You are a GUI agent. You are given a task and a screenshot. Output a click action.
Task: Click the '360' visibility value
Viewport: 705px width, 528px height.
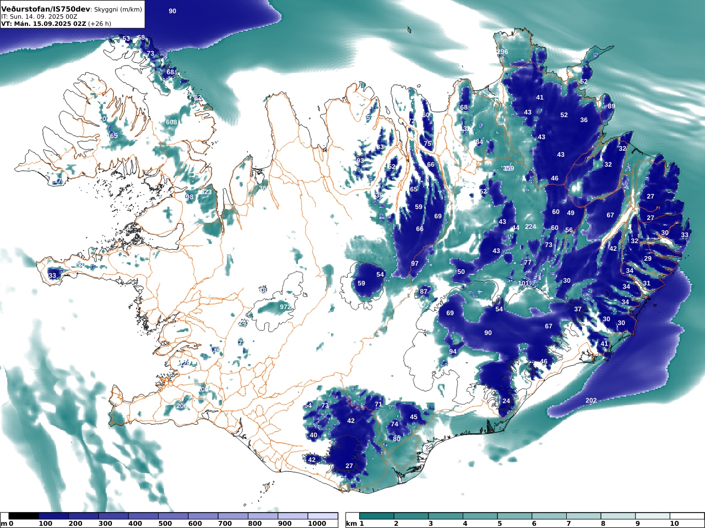tap(264, 188)
